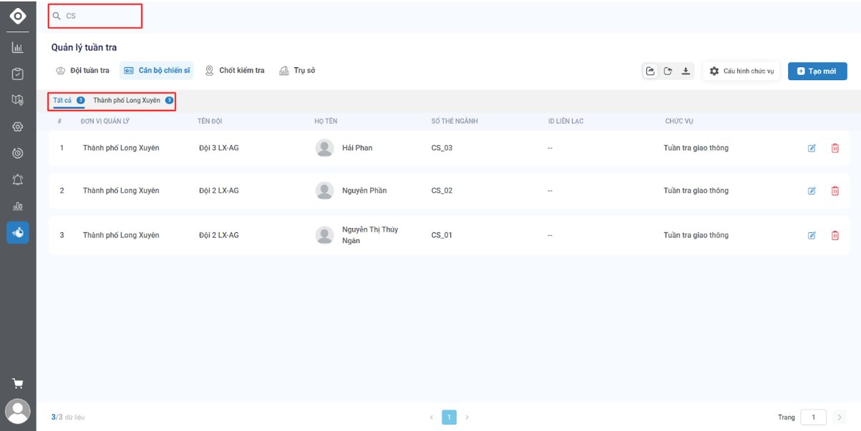Viewport: 861px width, 431px height.
Task: Click the second export arrow toolbar icon
Action: click(x=668, y=71)
